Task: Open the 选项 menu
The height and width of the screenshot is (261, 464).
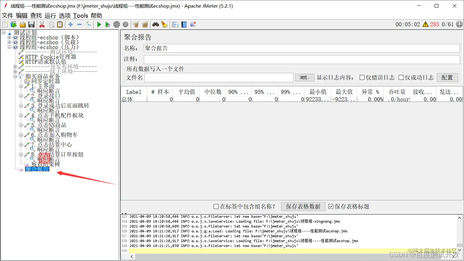Action: point(65,16)
